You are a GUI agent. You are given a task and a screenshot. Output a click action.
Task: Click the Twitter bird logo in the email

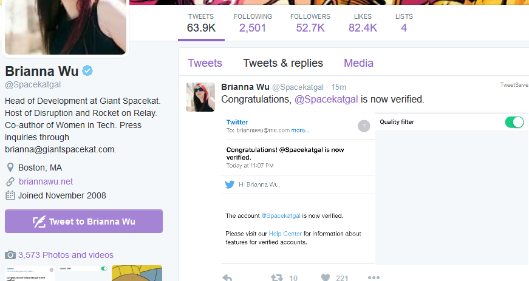[x=230, y=185]
